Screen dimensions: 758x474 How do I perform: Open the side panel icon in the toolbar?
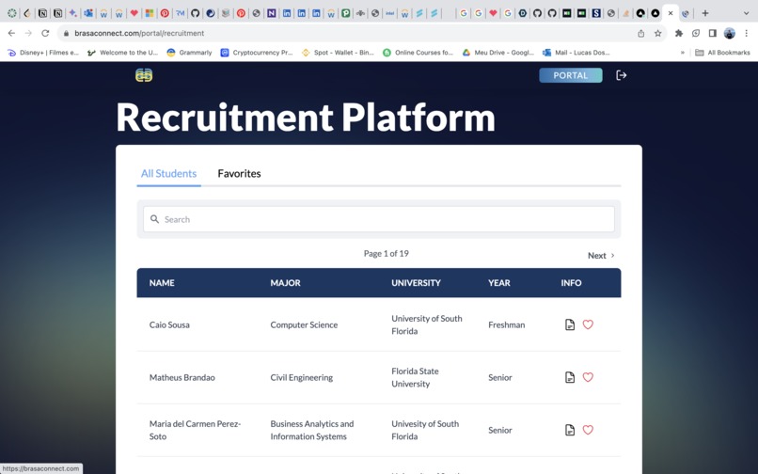tap(713, 33)
